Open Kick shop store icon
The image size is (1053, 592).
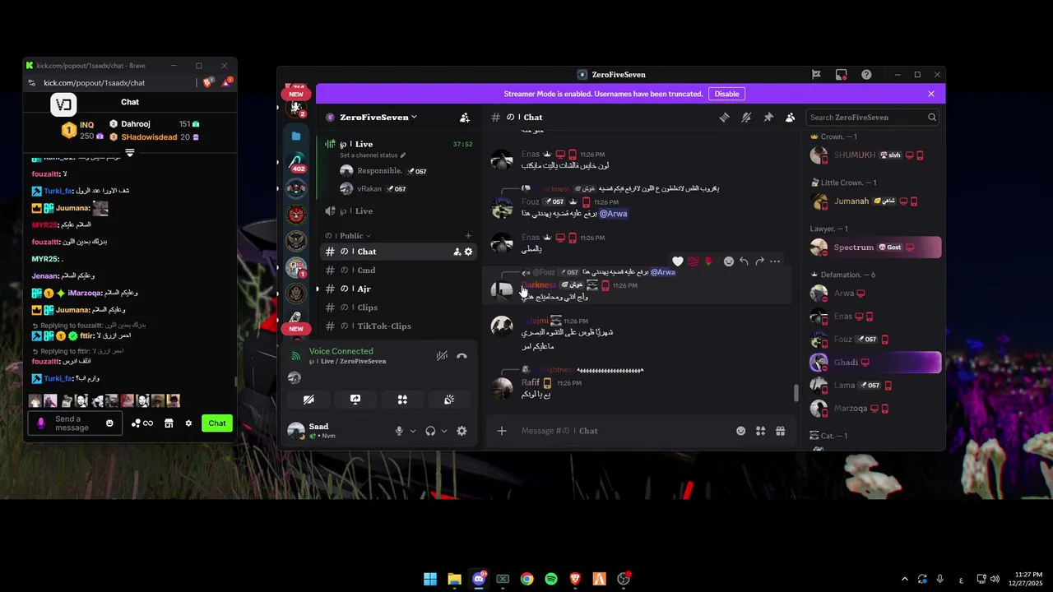(x=169, y=423)
